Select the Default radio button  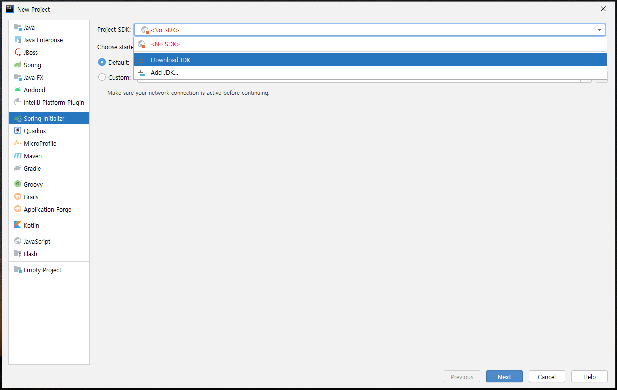coord(102,62)
